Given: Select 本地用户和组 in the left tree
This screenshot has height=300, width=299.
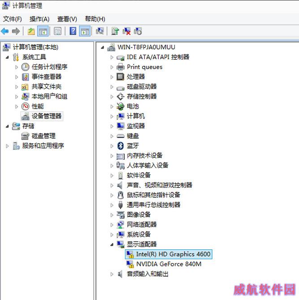Looking at the screenshot, I should 49,96.
